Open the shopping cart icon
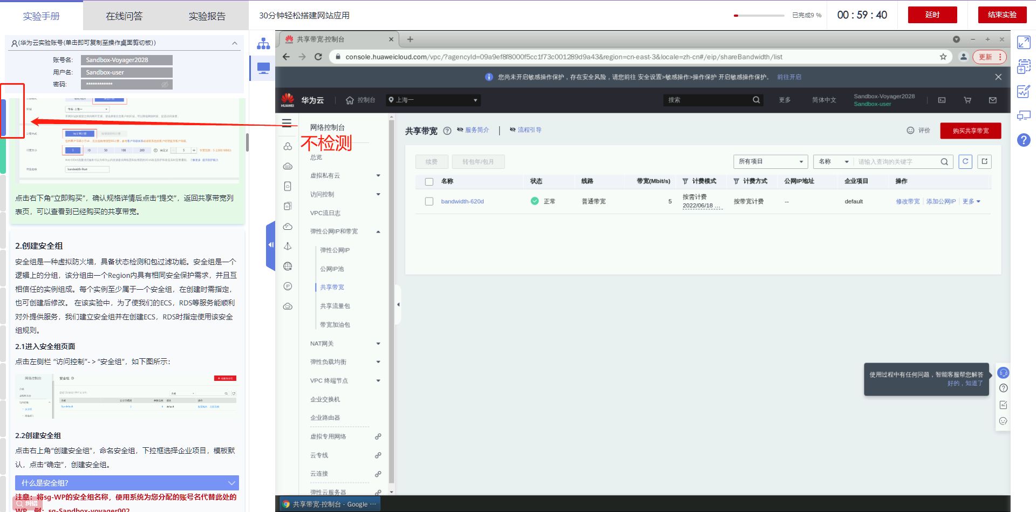1036x512 pixels. [967, 100]
